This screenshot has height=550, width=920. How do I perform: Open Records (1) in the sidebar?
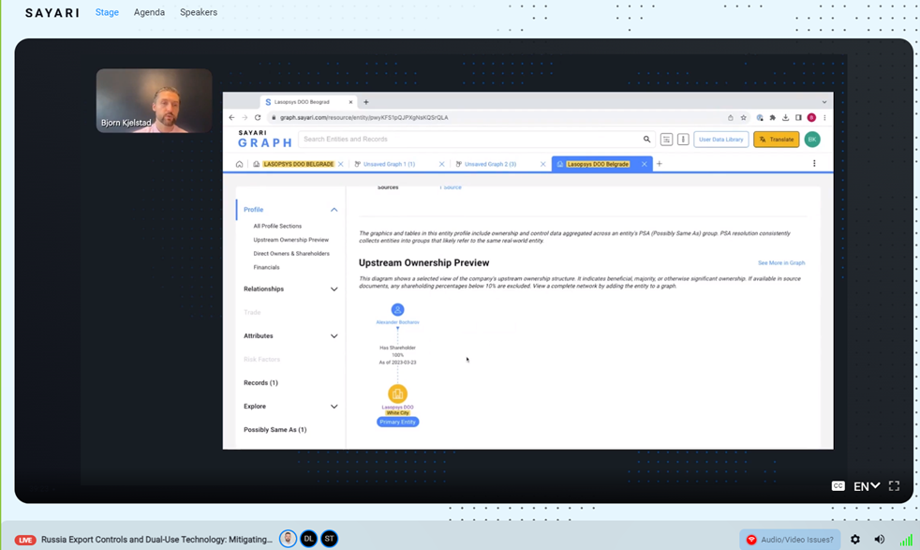(261, 382)
